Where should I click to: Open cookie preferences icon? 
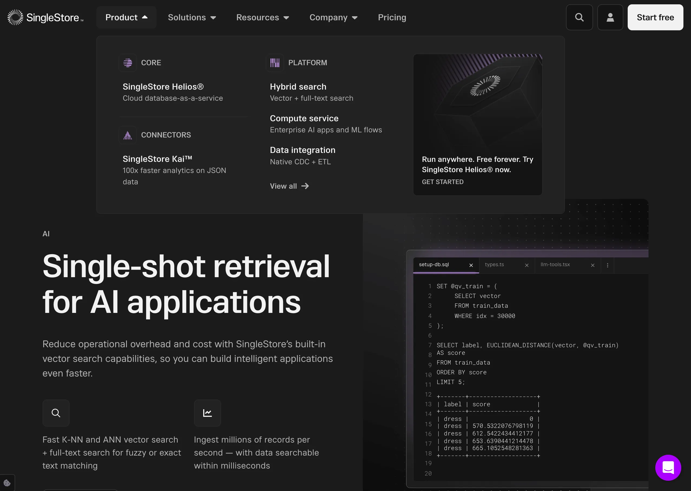7,483
